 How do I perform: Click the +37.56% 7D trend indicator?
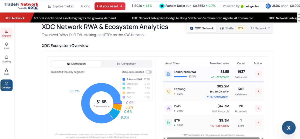click(x=220, y=77)
